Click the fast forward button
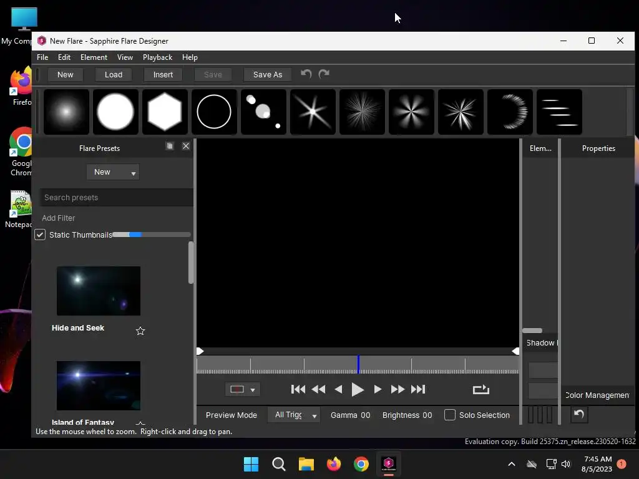This screenshot has width=639, height=479. [x=398, y=389]
